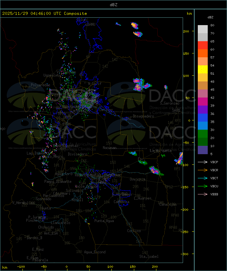
Task: Select the light blue 30–35 dBZ swatch
Action: pos(203,126)
